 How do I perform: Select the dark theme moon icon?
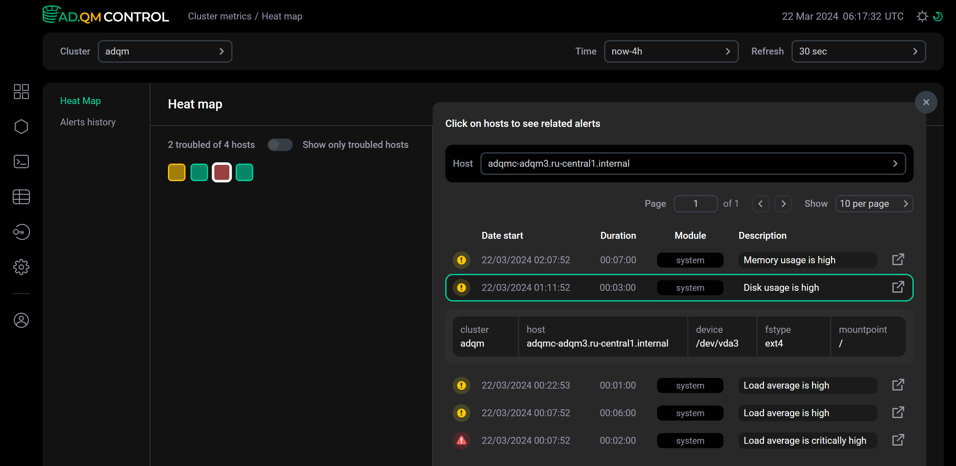(x=938, y=16)
